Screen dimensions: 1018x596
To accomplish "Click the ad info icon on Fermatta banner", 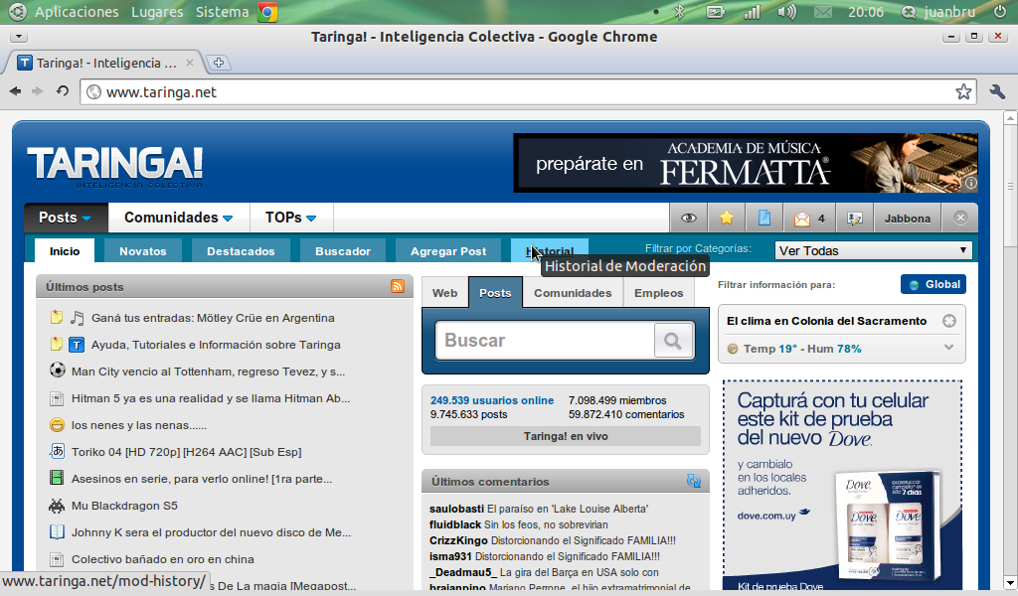I will [970, 183].
